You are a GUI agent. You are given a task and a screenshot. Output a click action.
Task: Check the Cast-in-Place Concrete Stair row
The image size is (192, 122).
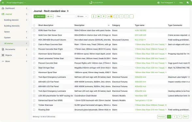34,44
